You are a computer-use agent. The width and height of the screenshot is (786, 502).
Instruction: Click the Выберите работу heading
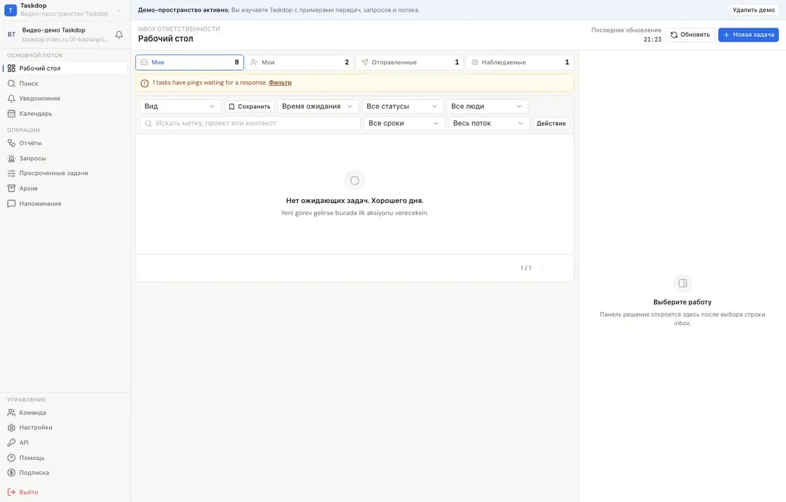682,303
